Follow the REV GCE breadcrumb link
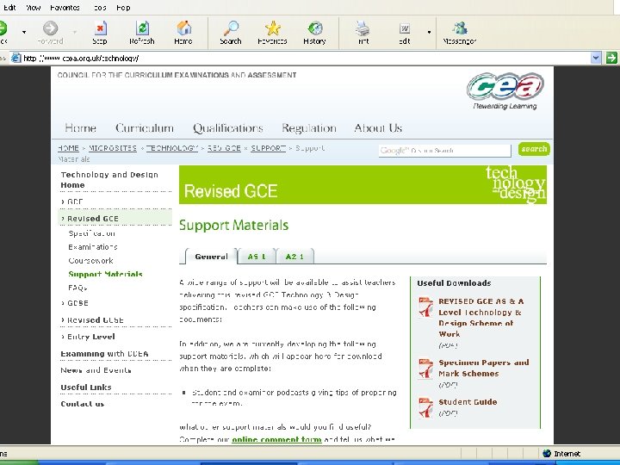 224,148
